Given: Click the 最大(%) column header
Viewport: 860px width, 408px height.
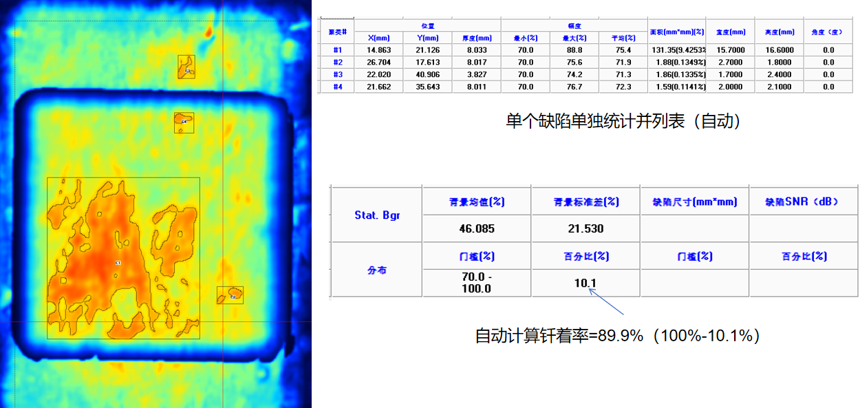Looking at the screenshot, I should (574, 38).
